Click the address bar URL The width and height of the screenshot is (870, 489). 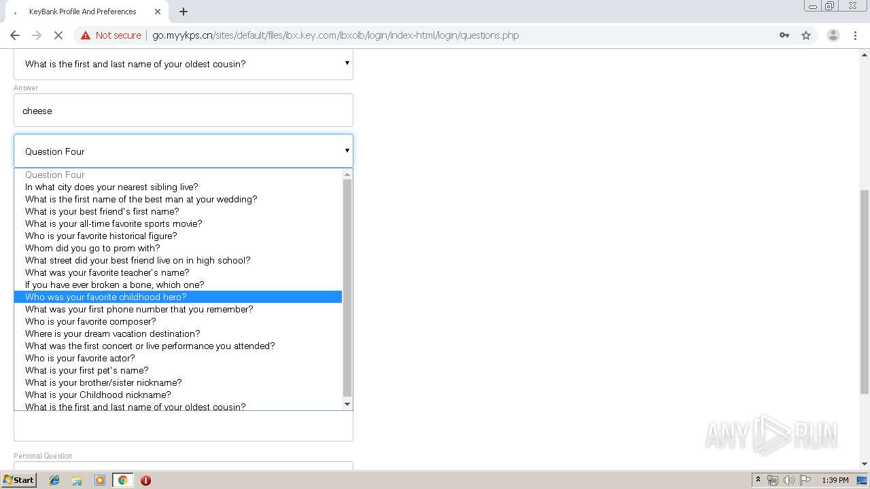[335, 35]
